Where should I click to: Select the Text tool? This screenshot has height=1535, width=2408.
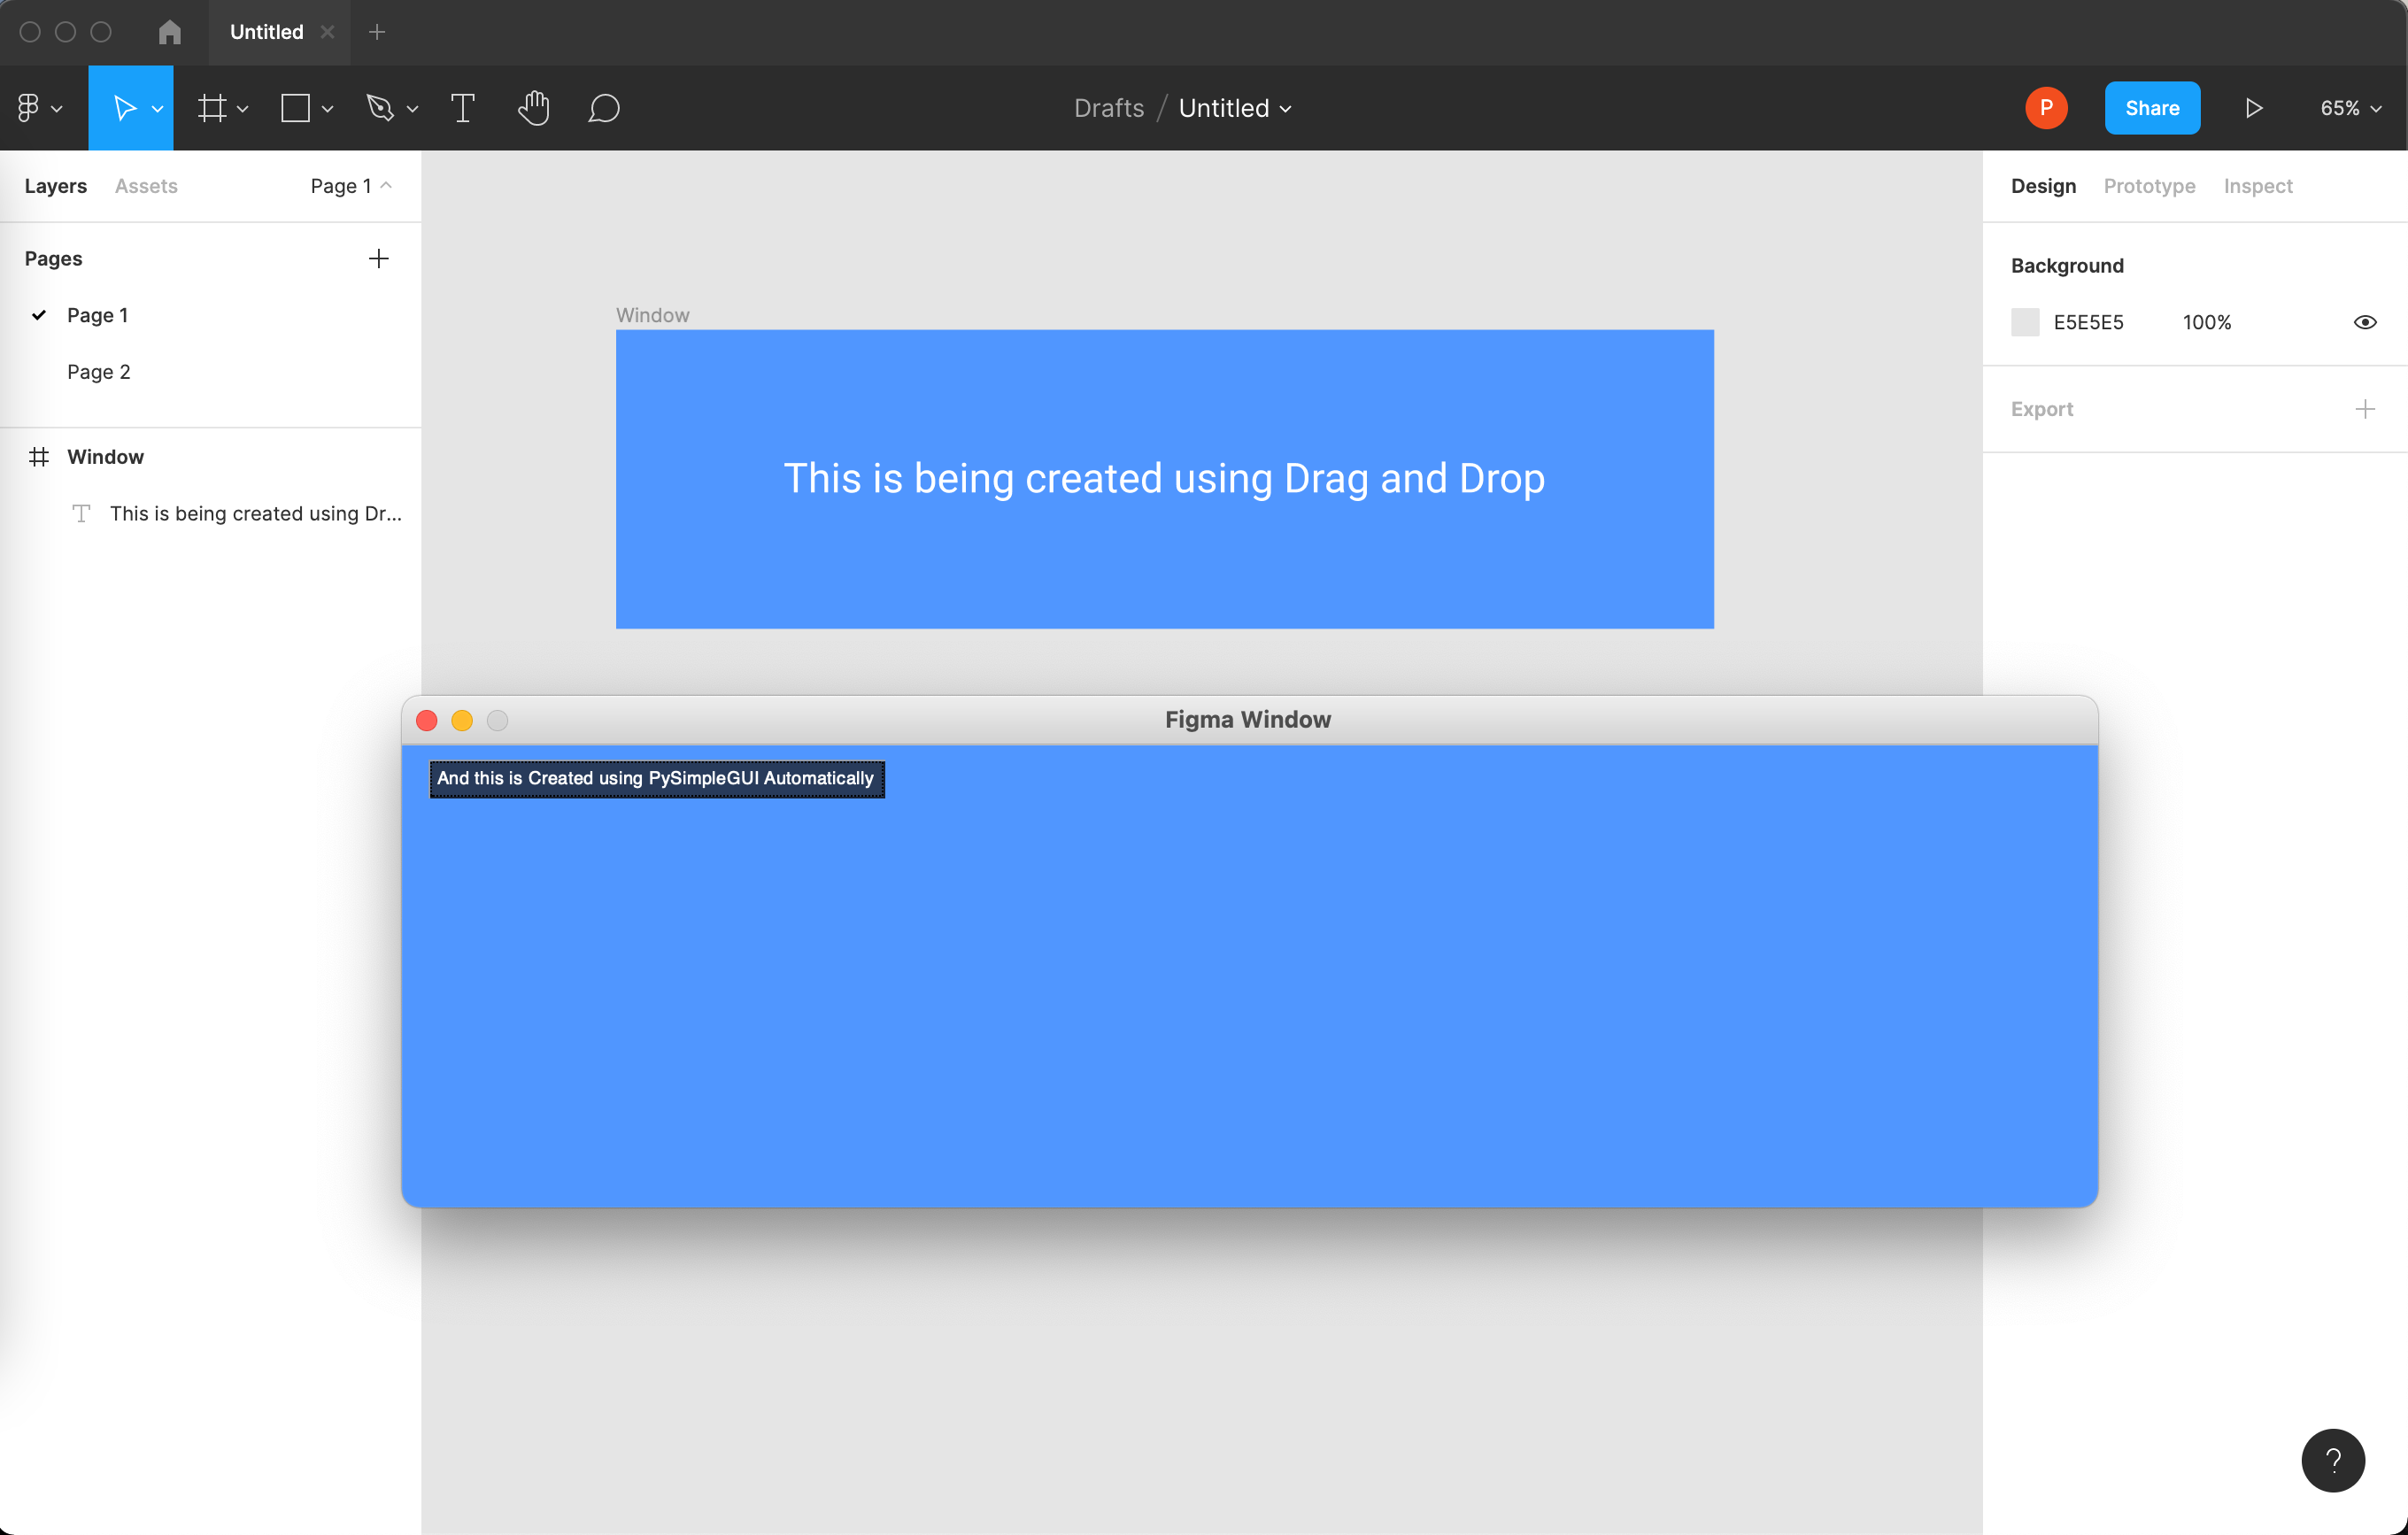click(462, 107)
